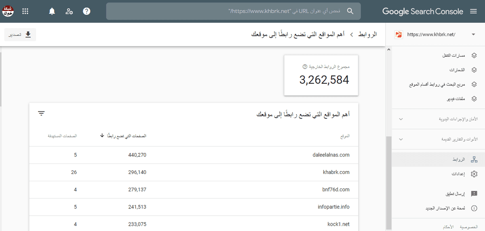The image size is (485, 231).
Task: Open لمحة عن الإصدار الجديد info
Action: pyautogui.click(x=444, y=209)
